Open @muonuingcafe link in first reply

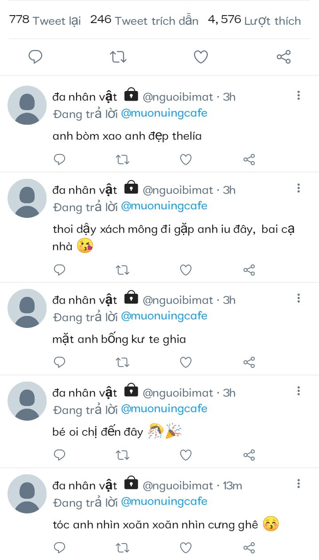point(164,113)
